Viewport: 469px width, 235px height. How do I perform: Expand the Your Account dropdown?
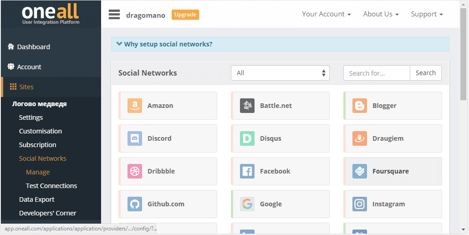click(326, 14)
